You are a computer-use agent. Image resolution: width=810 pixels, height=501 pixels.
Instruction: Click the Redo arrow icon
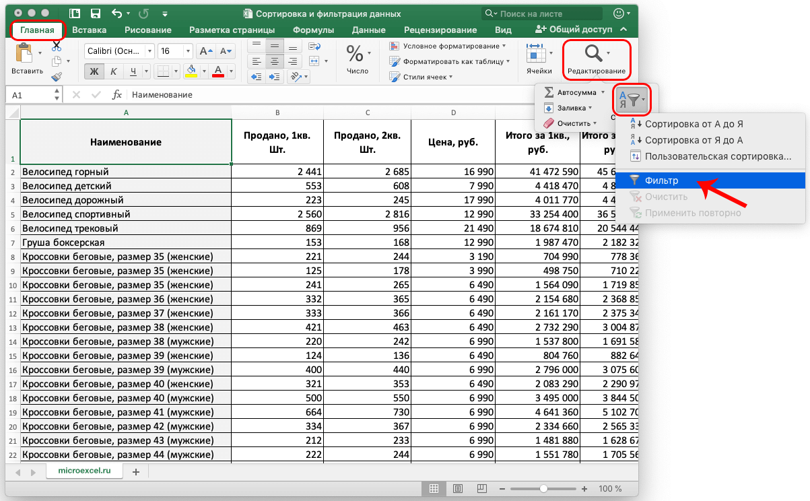click(142, 13)
